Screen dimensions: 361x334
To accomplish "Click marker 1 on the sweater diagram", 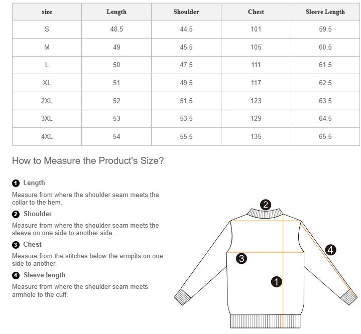I will tap(276, 282).
